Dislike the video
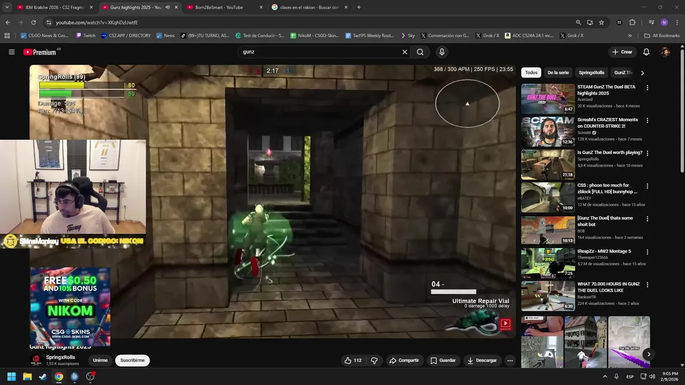This screenshot has width=685, height=385. 374,360
